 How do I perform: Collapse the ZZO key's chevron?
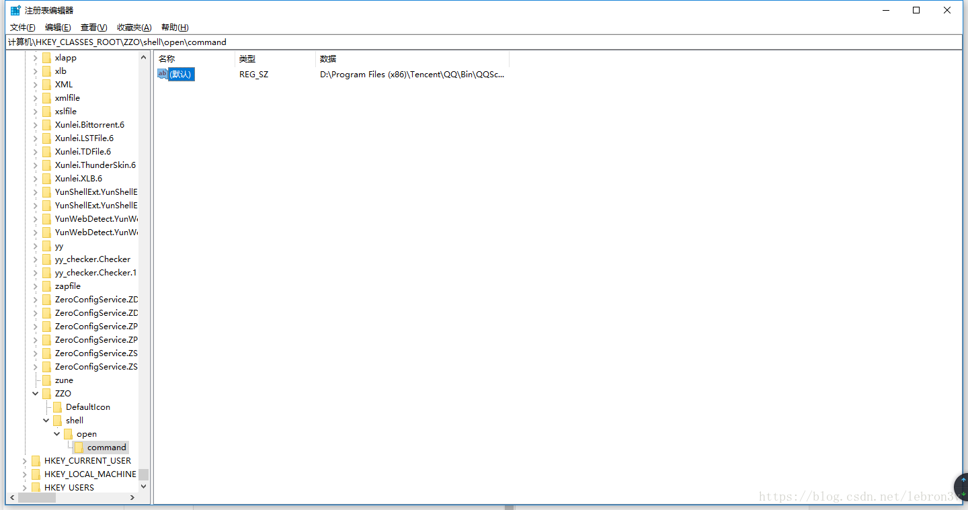tap(35, 393)
